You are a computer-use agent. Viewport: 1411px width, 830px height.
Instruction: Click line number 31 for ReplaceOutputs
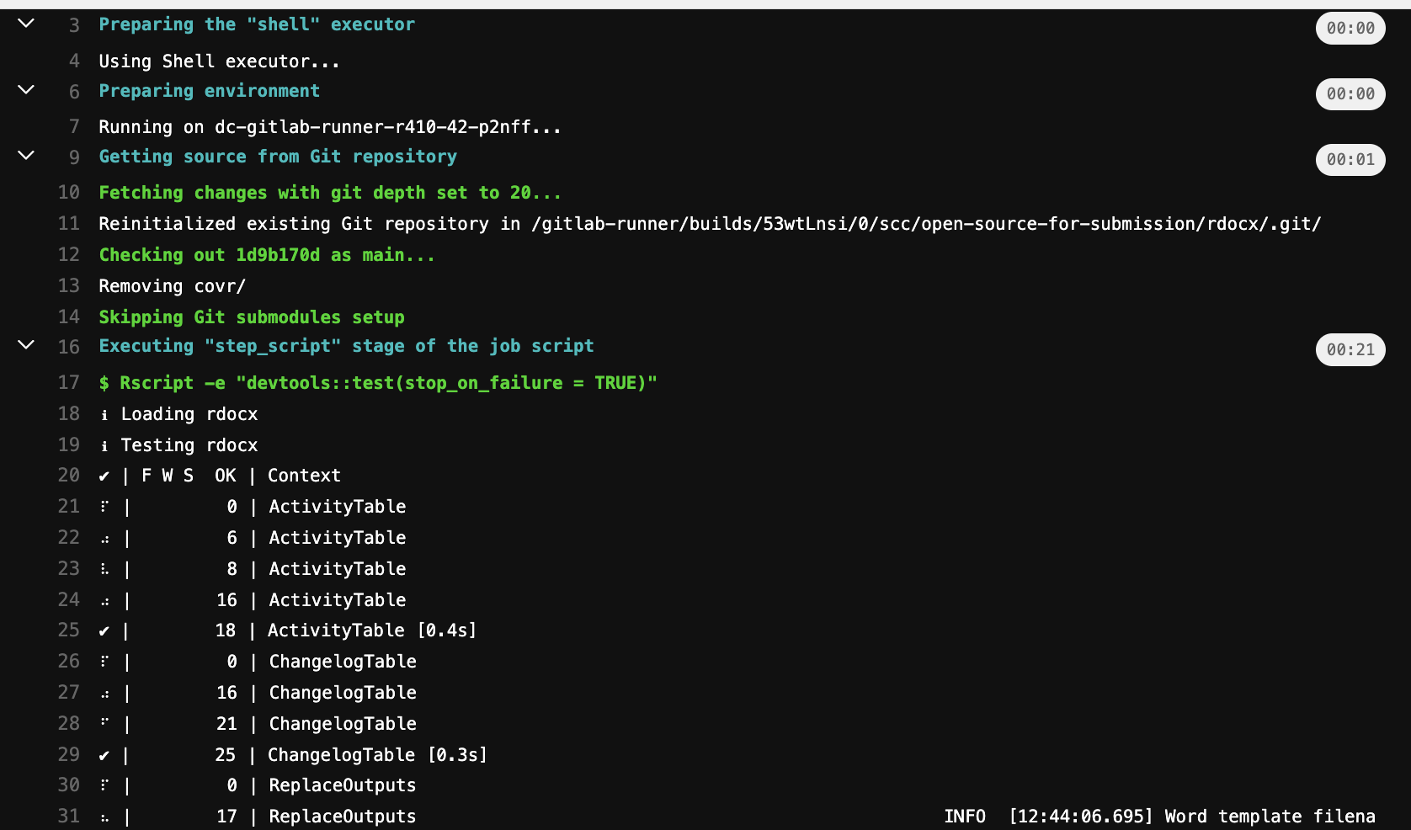[69, 817]
